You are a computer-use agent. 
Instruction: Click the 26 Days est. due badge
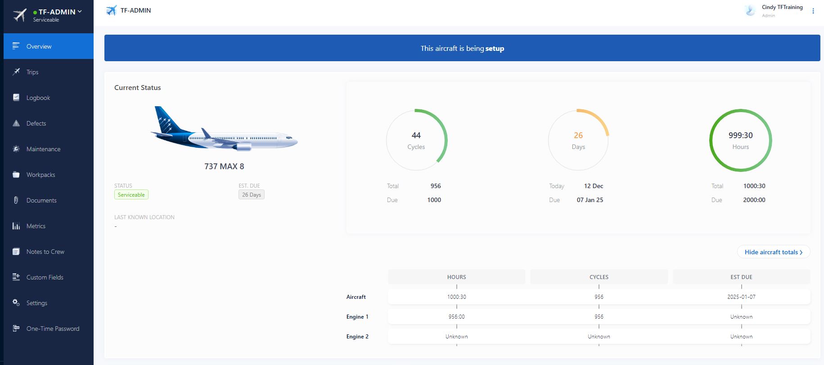251,195
